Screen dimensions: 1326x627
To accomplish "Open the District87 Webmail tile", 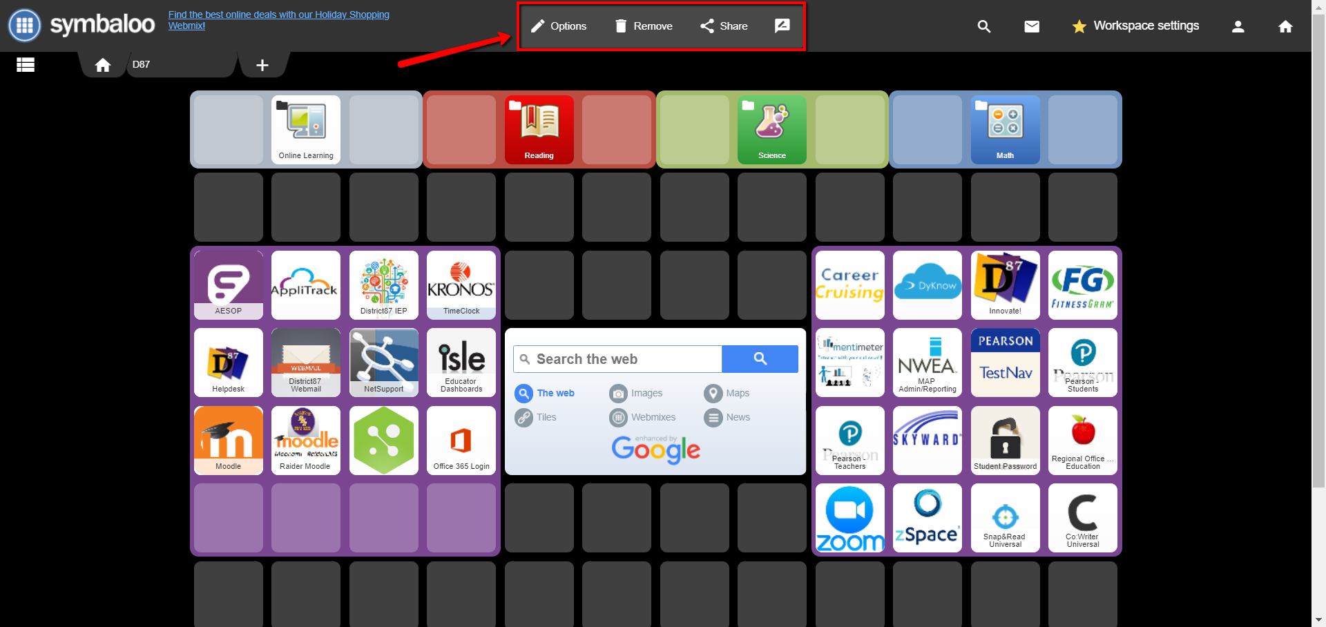I will [306, 363].
